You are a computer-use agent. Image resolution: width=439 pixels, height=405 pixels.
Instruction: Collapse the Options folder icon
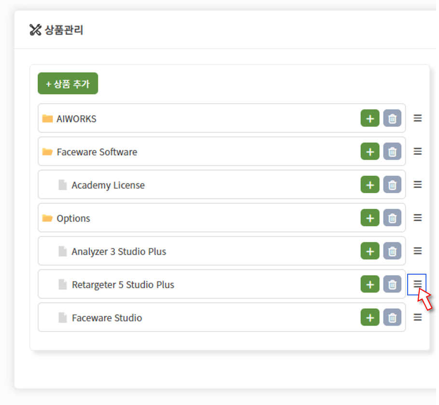(x=47, y=218)
